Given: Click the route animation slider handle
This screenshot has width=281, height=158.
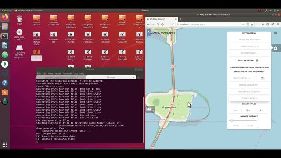Looking at the screenshot, I should coord(232,120).
